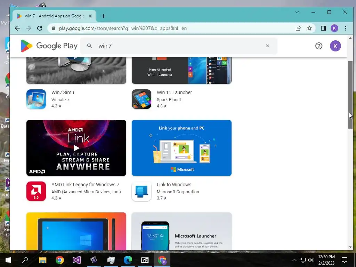Open the Win7 Simu app icon
Viewport: 356px width, 267px height.
36,99
